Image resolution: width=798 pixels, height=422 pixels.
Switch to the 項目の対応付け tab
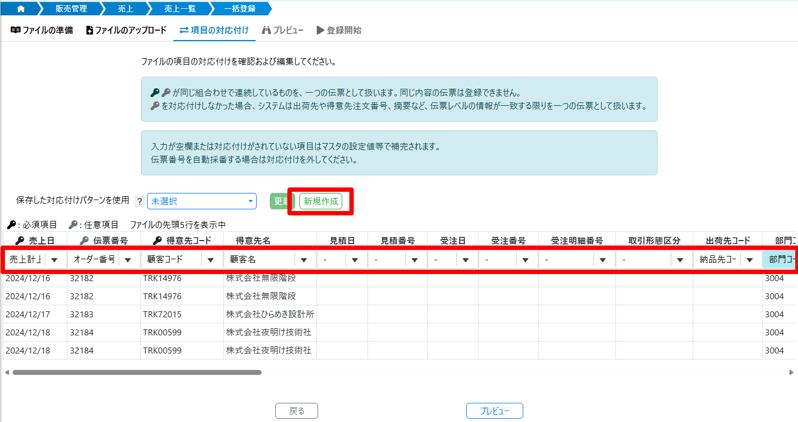pyautogui.click(x=214, y=30)
